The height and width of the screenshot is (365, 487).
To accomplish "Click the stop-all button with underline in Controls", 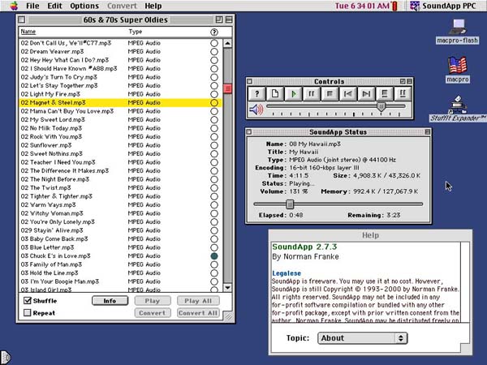I will (x=384, y=93).
